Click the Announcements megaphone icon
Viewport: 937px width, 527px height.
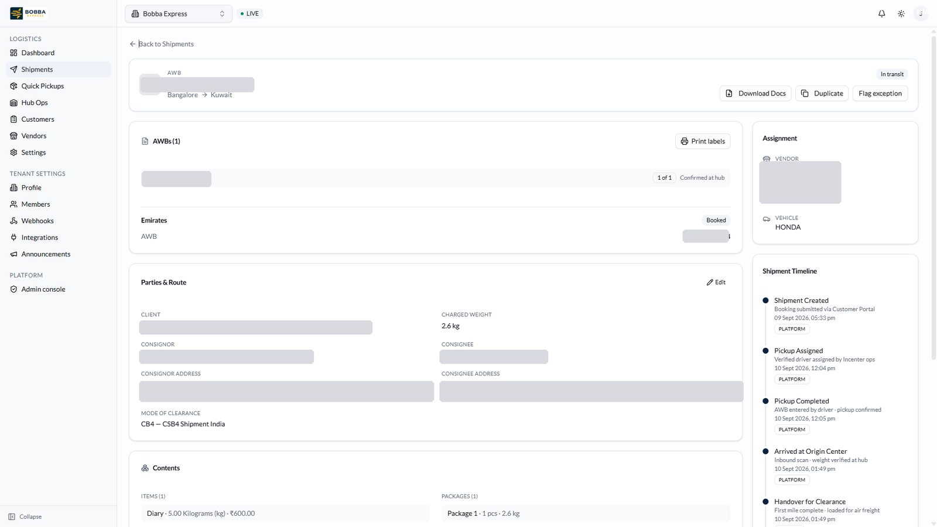click(x=13, y=254)
